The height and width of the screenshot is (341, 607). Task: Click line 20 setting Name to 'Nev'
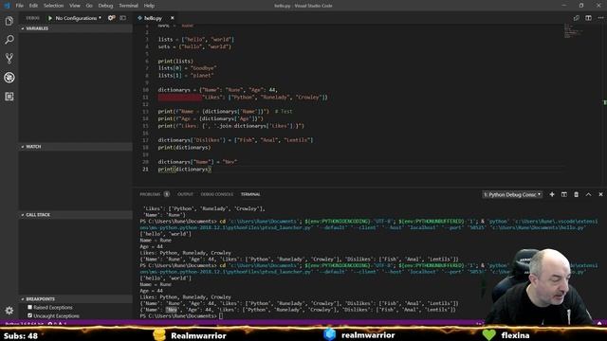197,162
